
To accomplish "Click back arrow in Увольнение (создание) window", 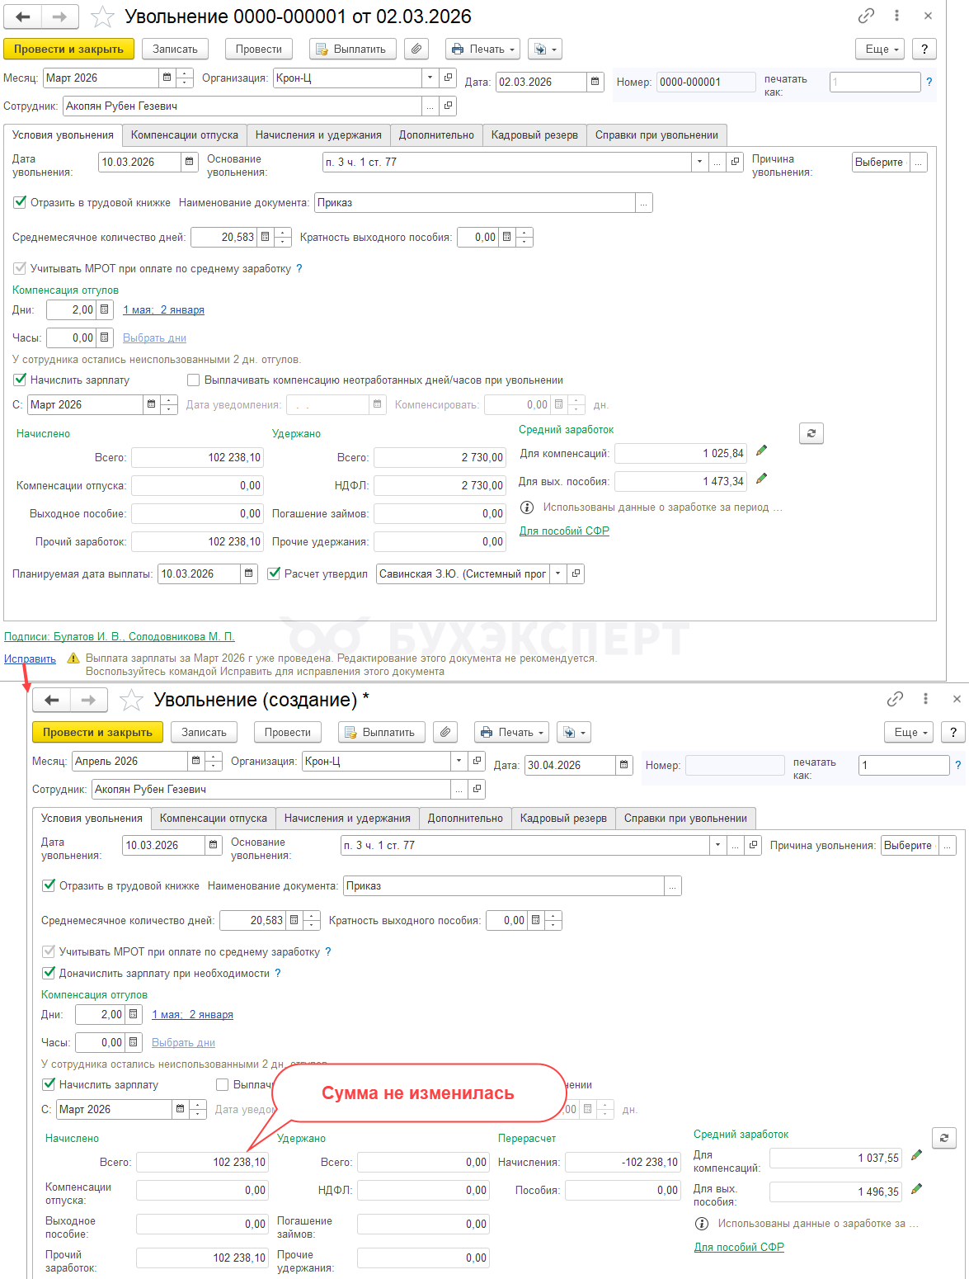I will click(52, 700).
